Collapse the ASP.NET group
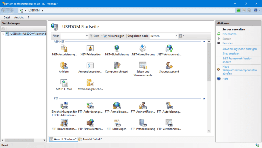262x148 pixels. click(204, 42)
